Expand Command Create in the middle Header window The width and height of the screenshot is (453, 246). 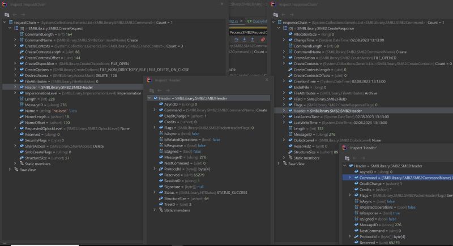point(155,110)
